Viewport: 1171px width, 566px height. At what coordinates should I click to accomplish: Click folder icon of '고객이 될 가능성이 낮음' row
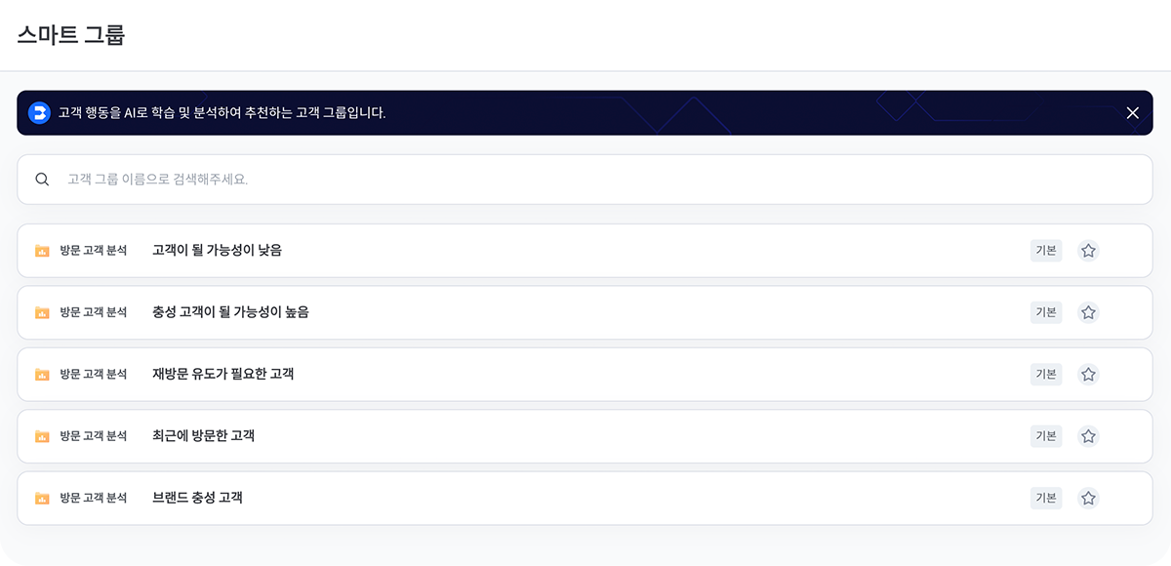tap(42, 251)
